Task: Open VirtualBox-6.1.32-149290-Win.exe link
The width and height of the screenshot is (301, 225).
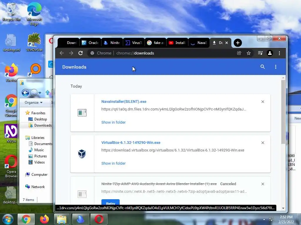Action: tap(131, 143)
